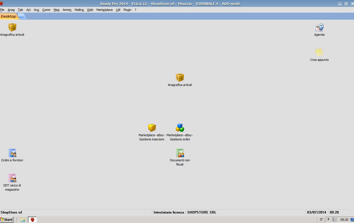This screenshot has height=223, width=354.
Task: Click the '...' tab next to Desktop
Action: 22,16
